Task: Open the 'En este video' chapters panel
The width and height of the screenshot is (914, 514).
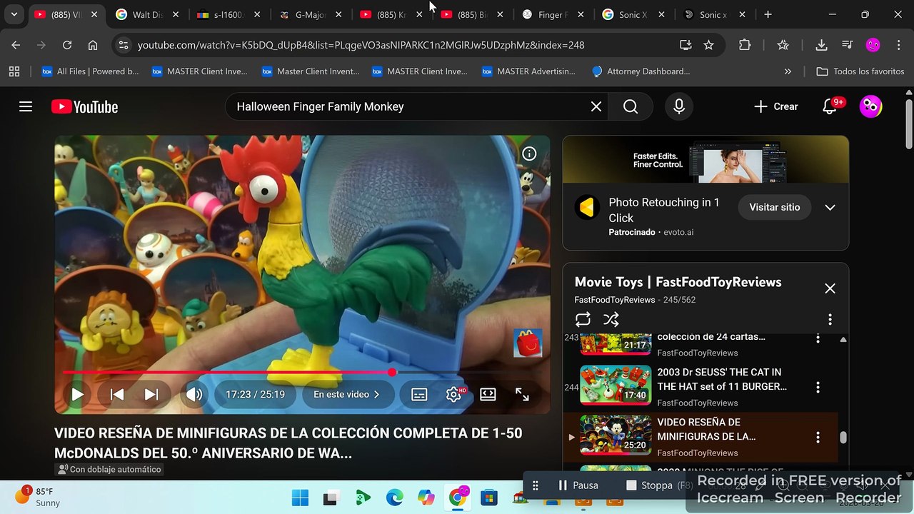Action: point(347,394)
